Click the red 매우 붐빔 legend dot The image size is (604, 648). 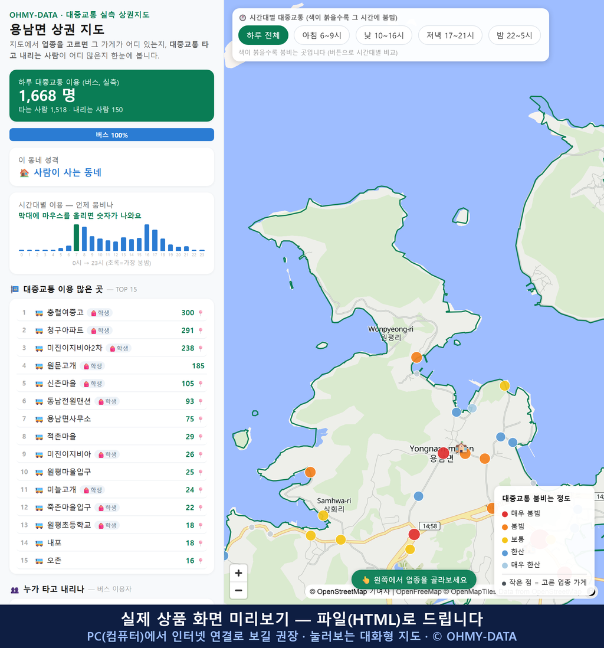[x=504, y=513]
